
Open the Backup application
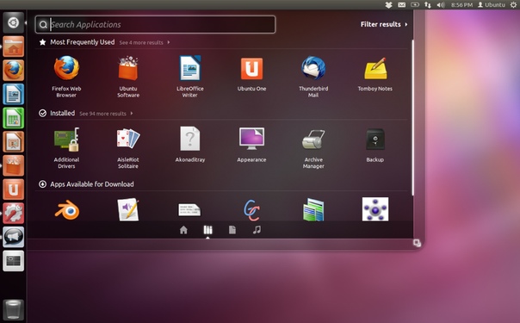(375, 145)
